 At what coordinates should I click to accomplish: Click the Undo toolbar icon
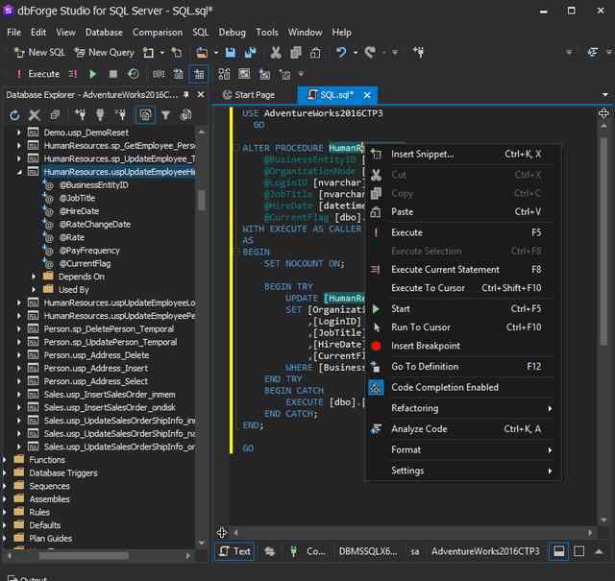[341, 53]
